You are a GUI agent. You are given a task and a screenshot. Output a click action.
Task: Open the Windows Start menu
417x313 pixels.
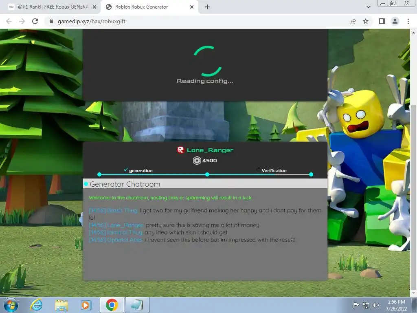[x=11, y=305]
